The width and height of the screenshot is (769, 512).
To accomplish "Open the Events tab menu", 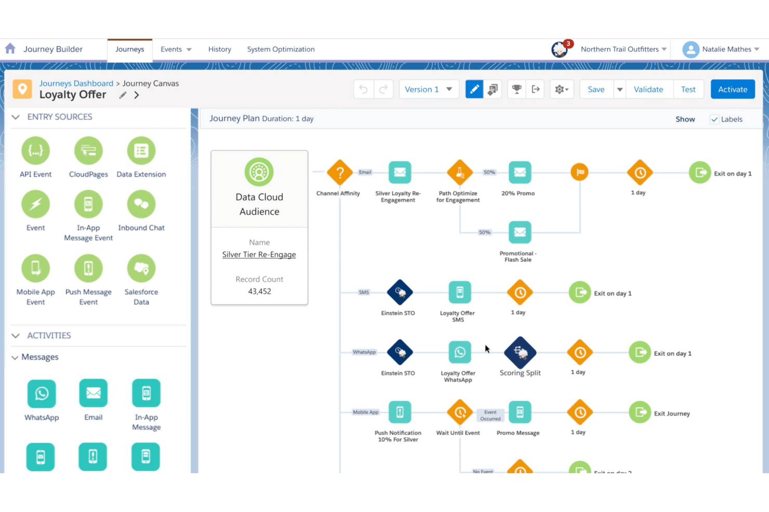I will [x=176, y=49].
